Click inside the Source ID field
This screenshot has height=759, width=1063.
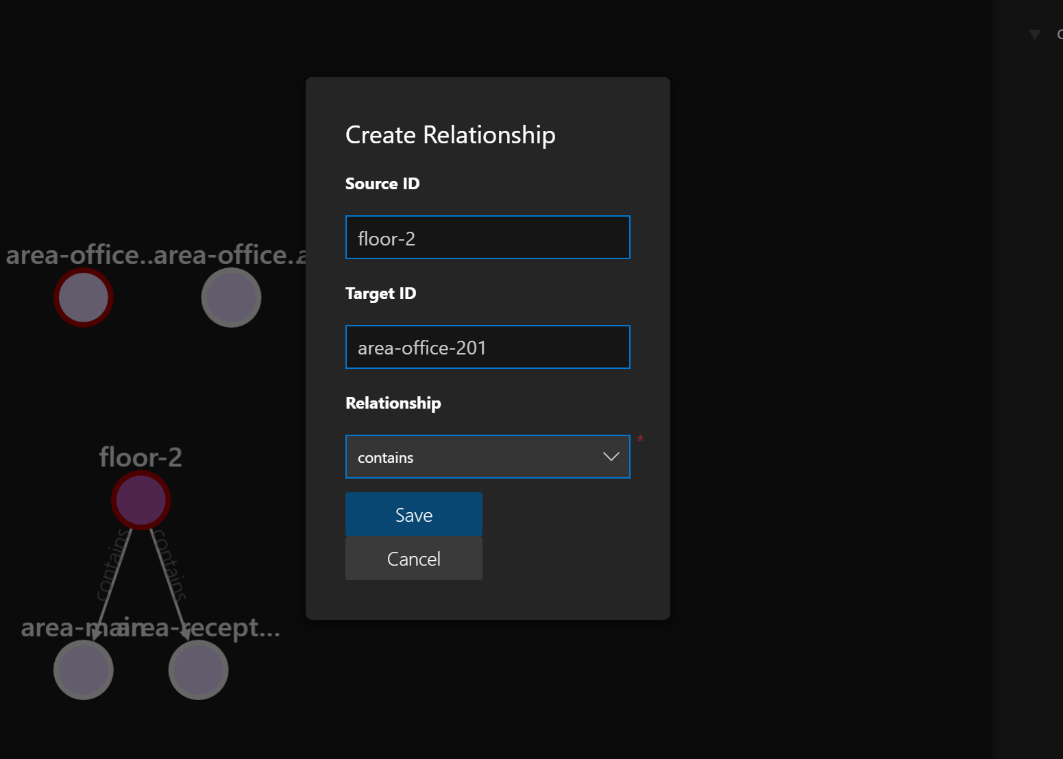click(487, 237)
